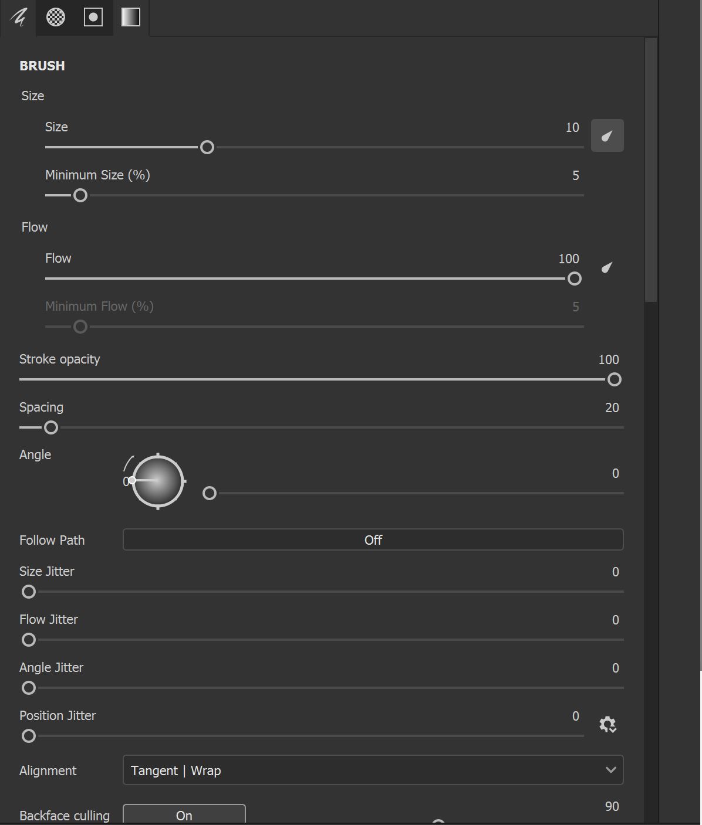Toggle the Off button next to Follow Path
Image resolution: width=702 pixels, height=825 pixels.
point(373,539)
